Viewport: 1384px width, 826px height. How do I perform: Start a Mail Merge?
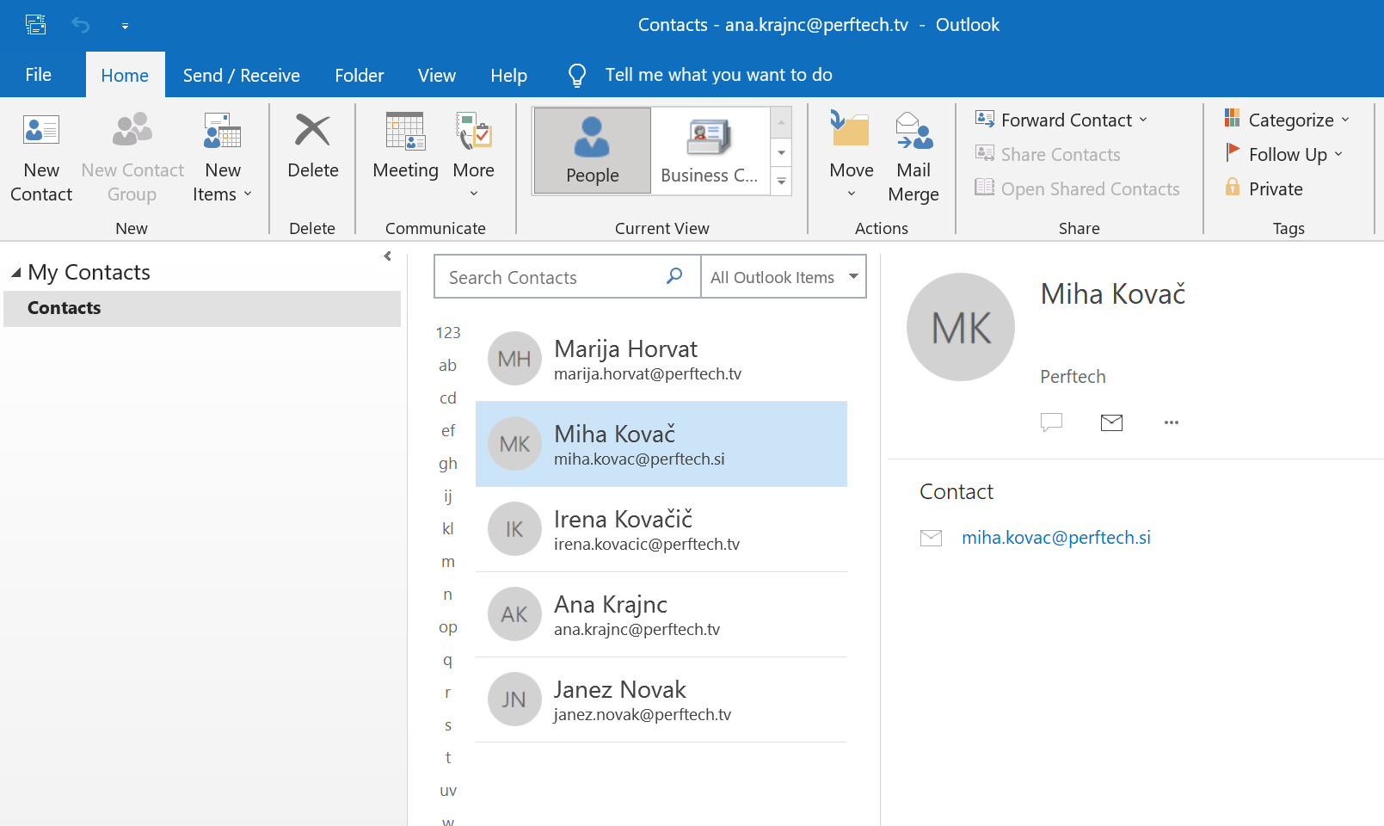(913, 159)
